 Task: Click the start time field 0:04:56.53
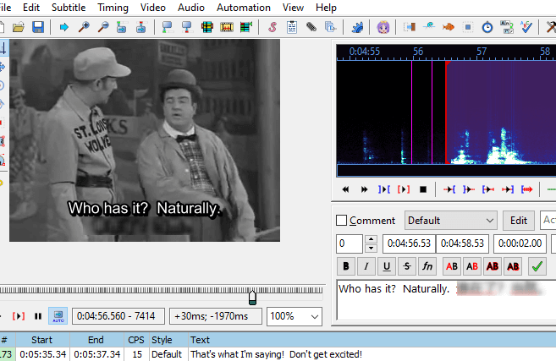point(409,243)
